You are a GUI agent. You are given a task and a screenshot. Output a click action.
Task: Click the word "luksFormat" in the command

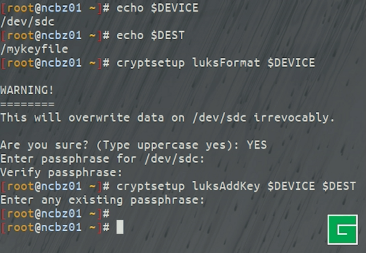pos(226,63)
